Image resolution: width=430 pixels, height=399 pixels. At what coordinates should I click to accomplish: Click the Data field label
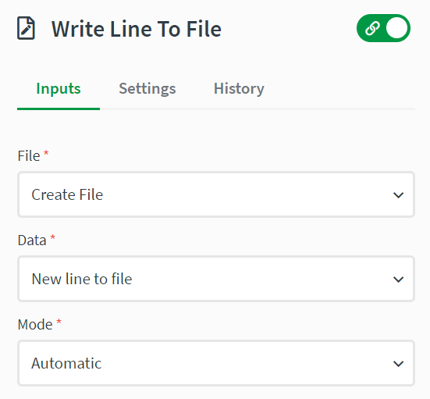(32, 240)
